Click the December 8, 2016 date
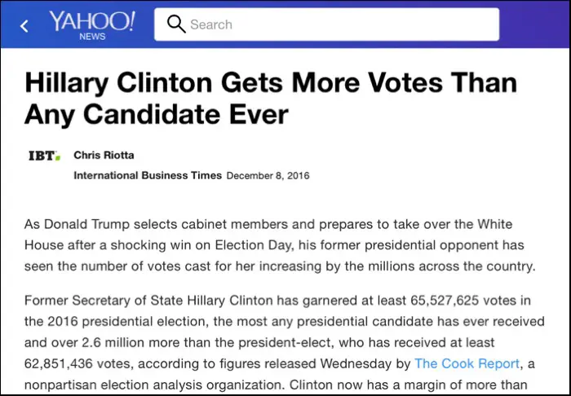This screenshot has width=571, height=396. pos(268,176)
